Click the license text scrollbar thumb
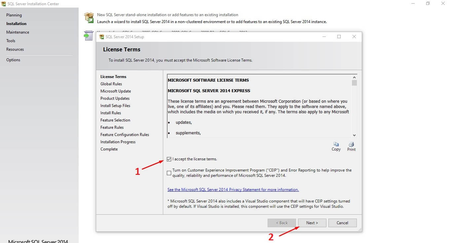The height and width of the screenshot is (243, 451). (x=354, y=83)
